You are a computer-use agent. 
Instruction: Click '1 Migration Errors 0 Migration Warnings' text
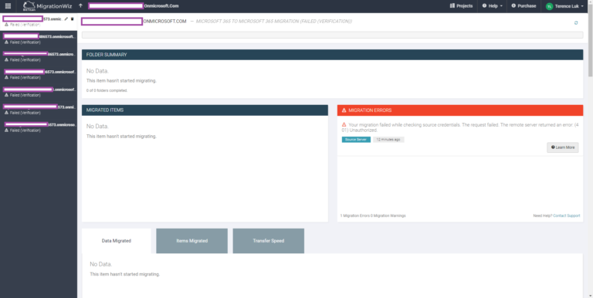[x=373, y=215]
